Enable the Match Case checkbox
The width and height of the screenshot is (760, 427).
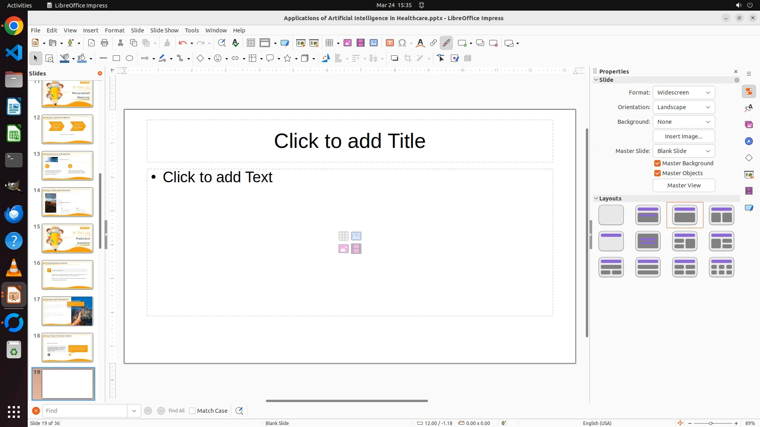192,411
